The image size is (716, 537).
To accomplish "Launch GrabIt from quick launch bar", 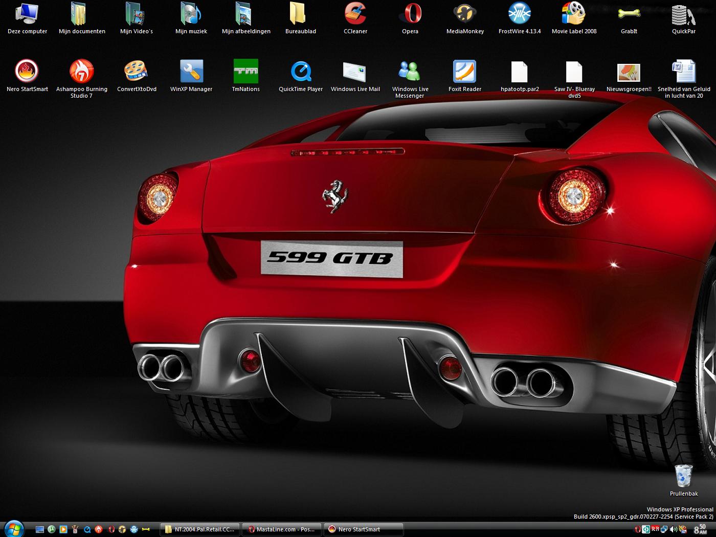I will coord(146,529).
